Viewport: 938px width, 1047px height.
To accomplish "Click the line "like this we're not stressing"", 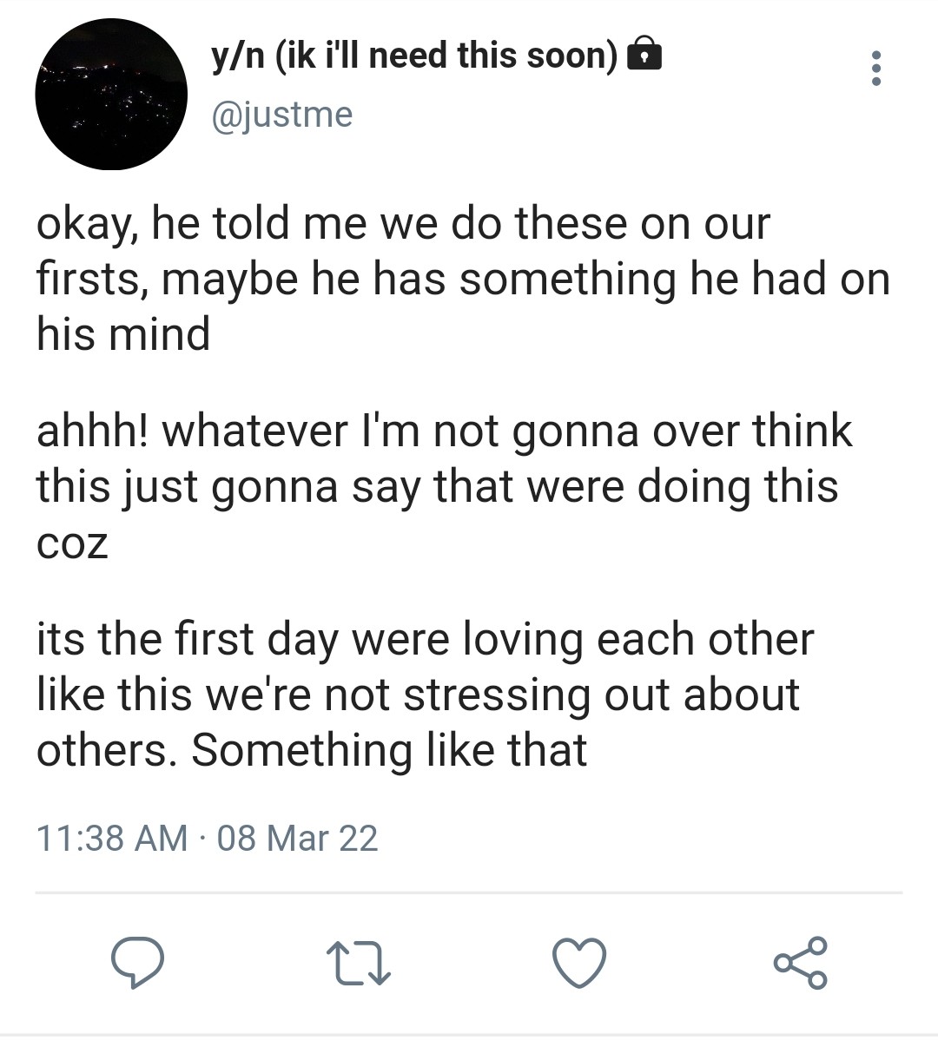I will 418,695.
